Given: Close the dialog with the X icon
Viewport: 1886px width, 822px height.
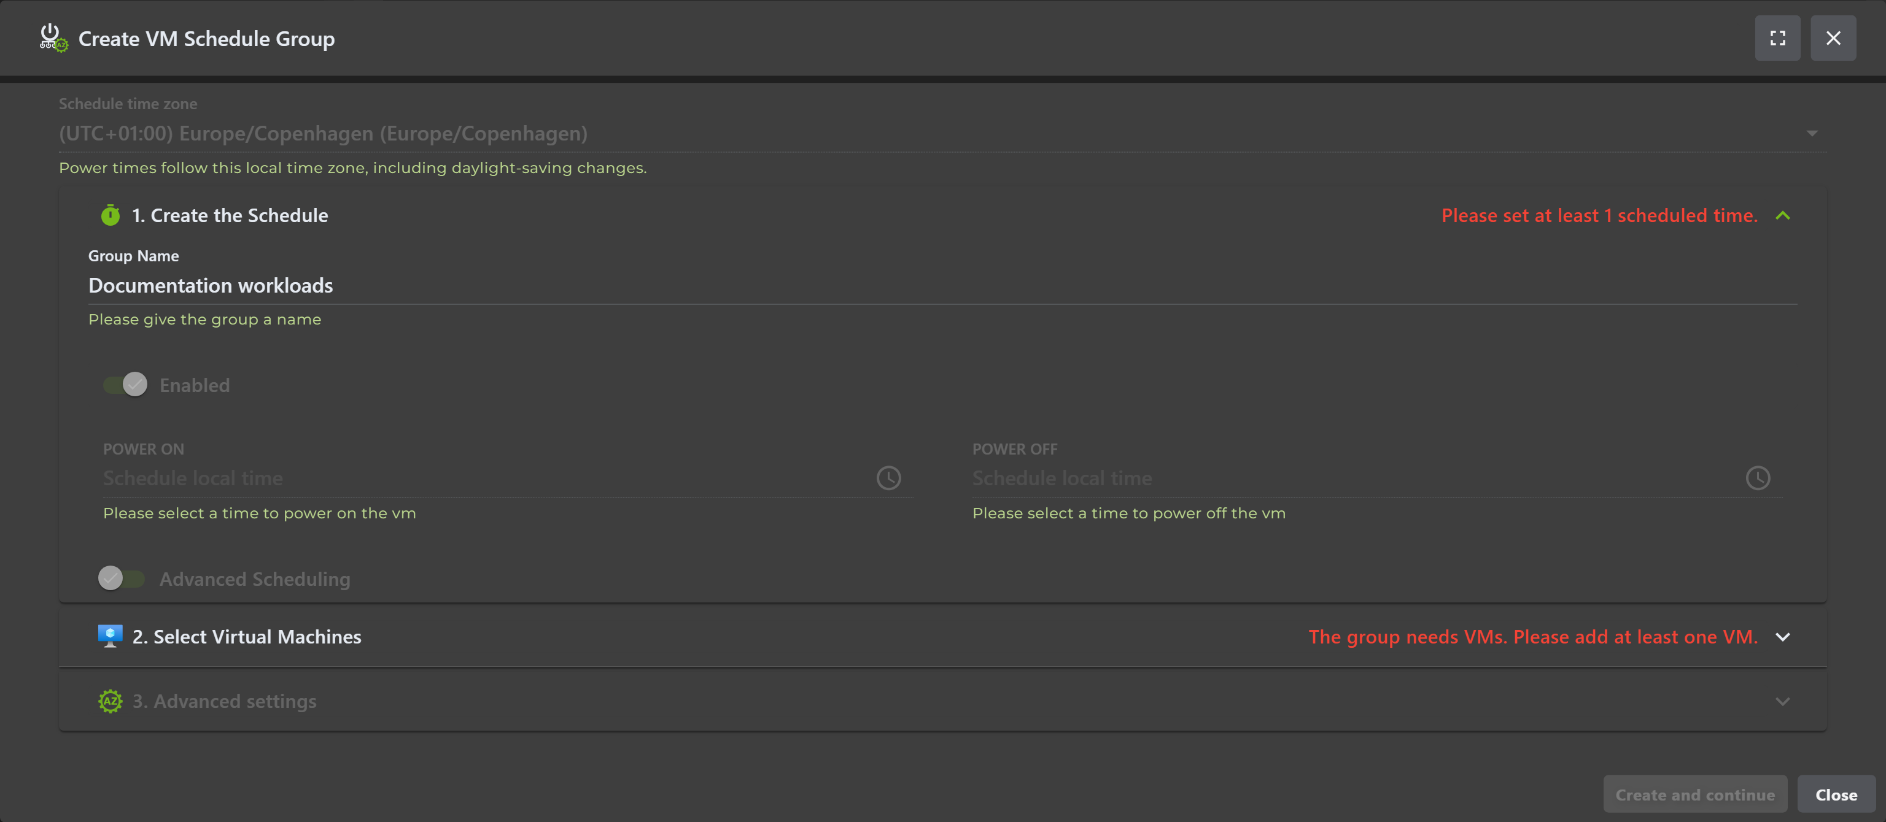Looking at the screenshot, I should pos(1833,38).
